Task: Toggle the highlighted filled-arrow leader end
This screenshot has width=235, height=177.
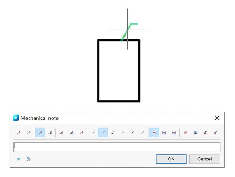Action: [103, 132]
